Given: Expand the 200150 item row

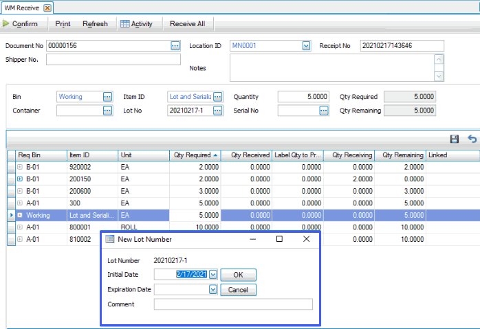Looking at the screenshot, I should (x=20, y=179).
